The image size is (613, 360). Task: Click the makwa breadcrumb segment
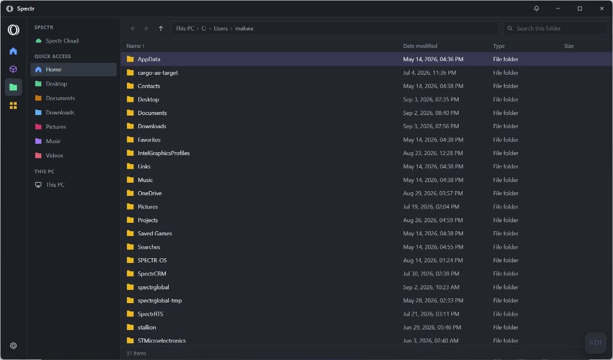pyautogui.click(x=244, y=29)
